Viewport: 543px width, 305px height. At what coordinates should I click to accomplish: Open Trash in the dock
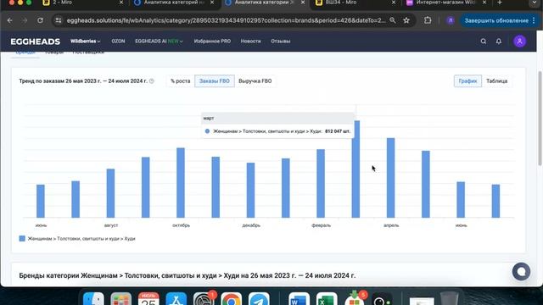pos(450,299)
